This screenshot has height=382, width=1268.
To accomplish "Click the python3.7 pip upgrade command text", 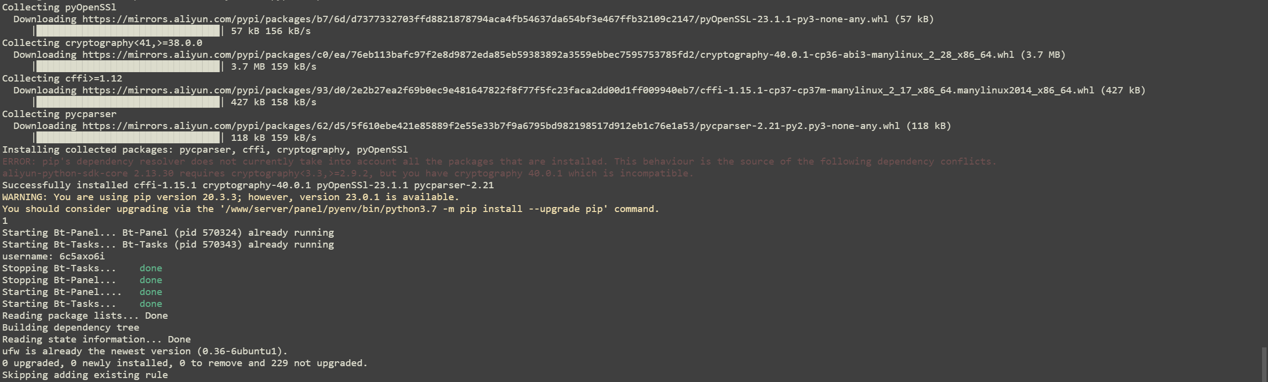I will click(414, 209).
